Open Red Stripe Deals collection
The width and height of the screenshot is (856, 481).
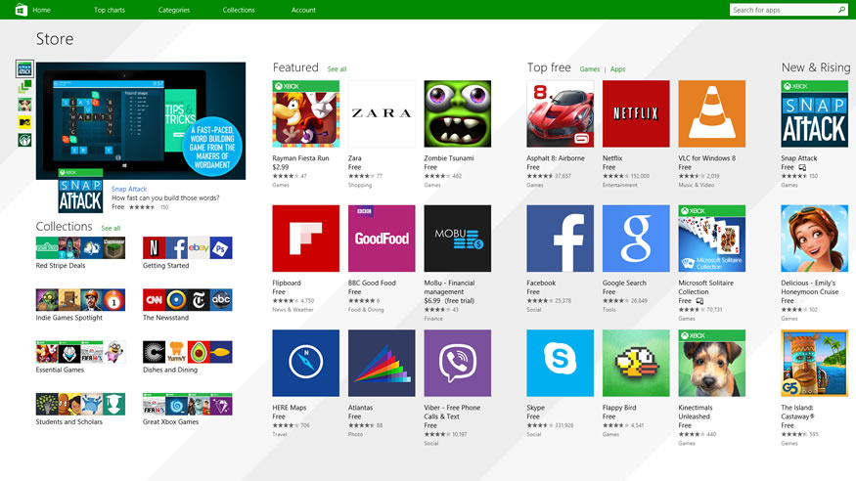[80, 248]
